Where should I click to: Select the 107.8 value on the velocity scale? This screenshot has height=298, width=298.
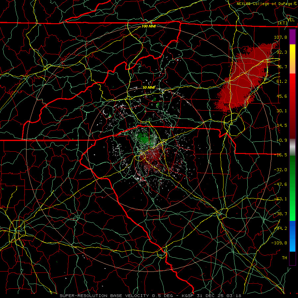click(x=280, y=37)
